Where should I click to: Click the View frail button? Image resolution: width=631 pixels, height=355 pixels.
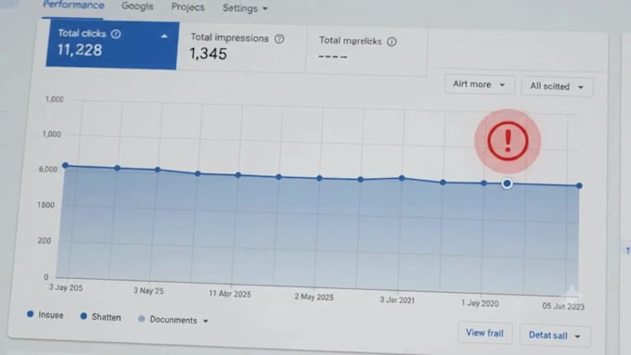[x=485, y=333]
